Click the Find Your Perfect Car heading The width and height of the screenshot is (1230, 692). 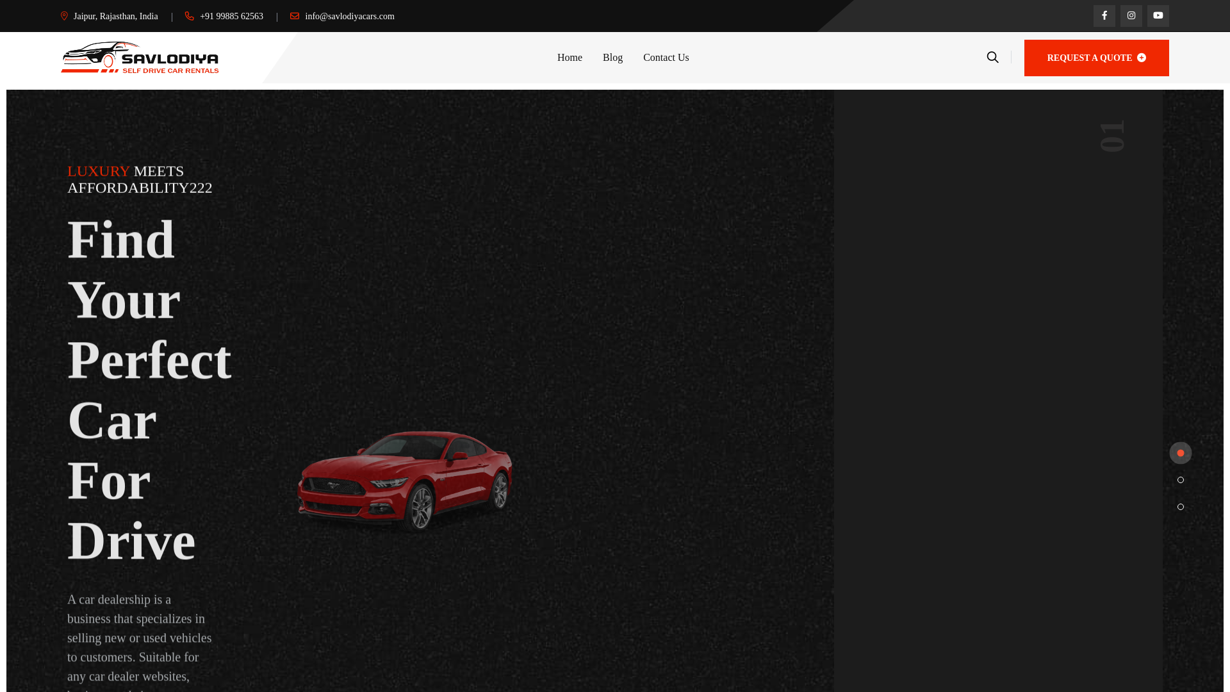click(149, 390)
